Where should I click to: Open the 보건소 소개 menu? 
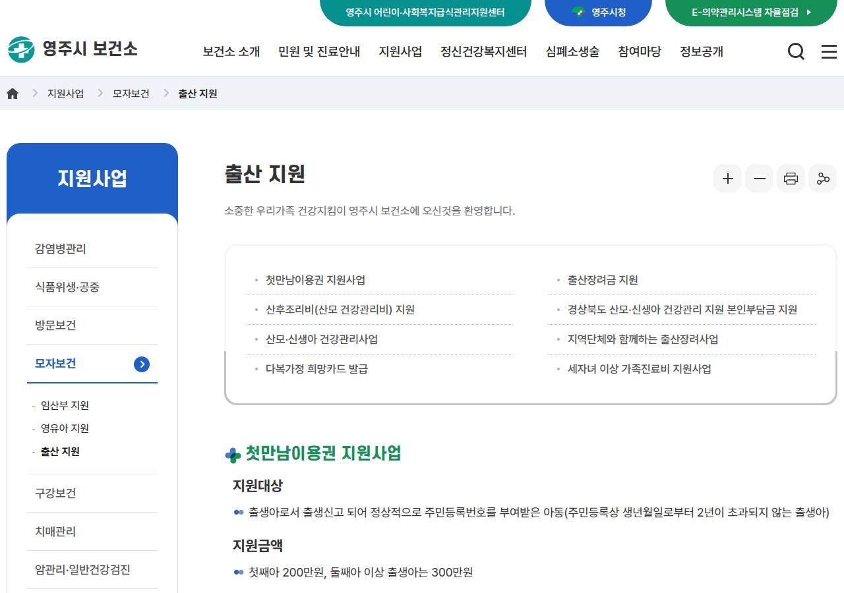pyautogui.click(x=231, y=51)
